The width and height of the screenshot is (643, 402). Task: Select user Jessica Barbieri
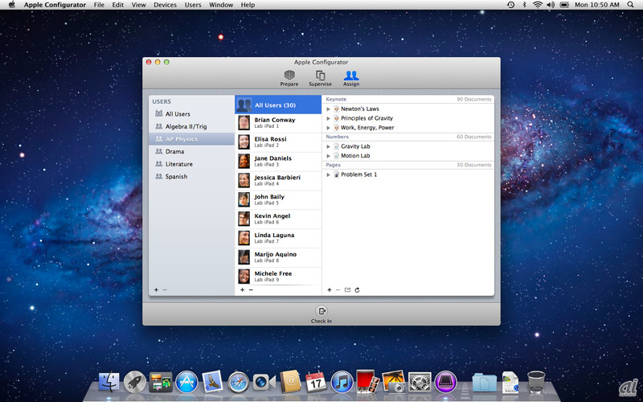[277, 180]
